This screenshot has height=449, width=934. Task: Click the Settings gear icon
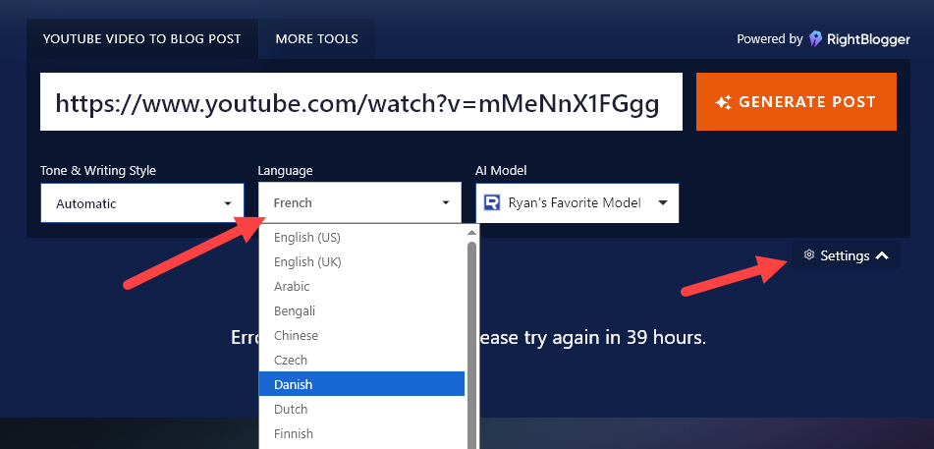click(x=809, y=254)
